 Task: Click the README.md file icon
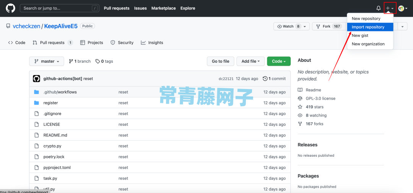(37, 135)
